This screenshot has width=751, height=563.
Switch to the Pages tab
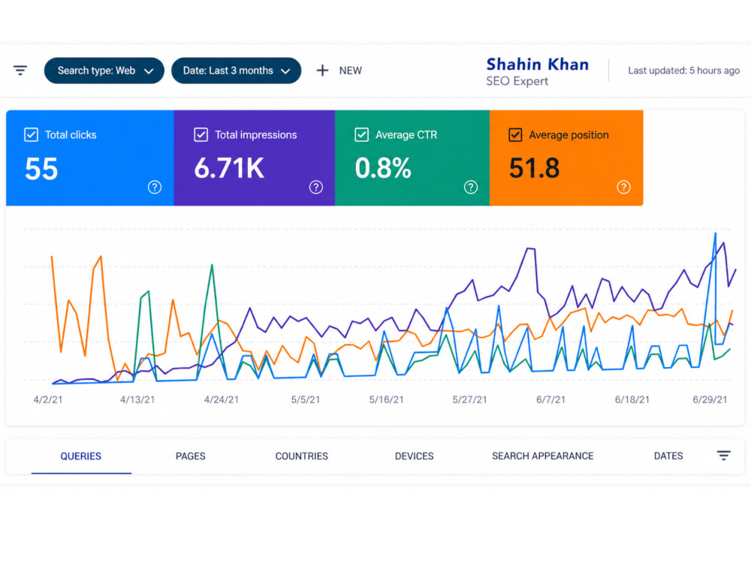(191, 456)
